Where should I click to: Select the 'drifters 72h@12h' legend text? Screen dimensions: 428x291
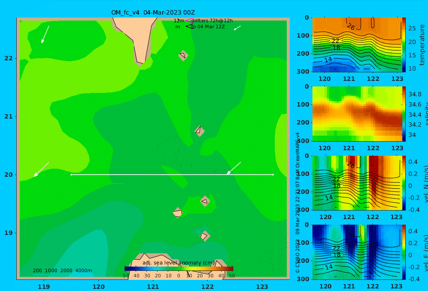point(212,21)
